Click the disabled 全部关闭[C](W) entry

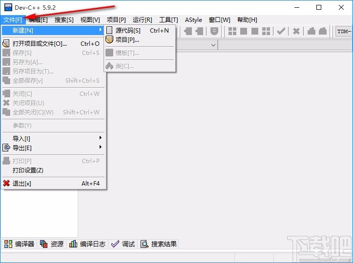tap(53, 112)
